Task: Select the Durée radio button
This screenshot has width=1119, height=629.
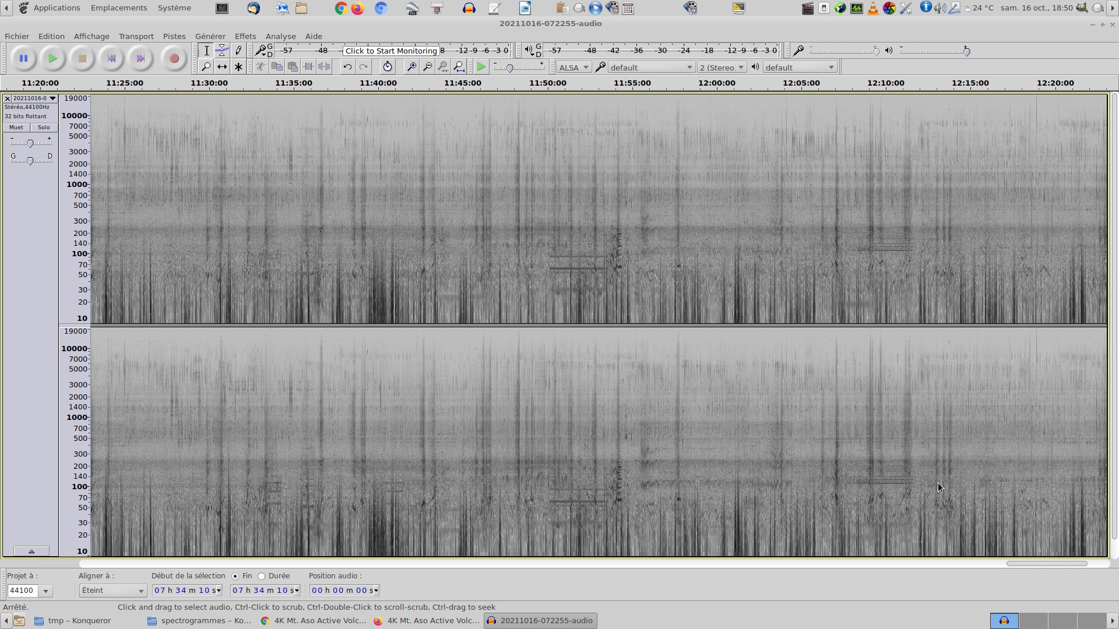Action: click(262, 577)
